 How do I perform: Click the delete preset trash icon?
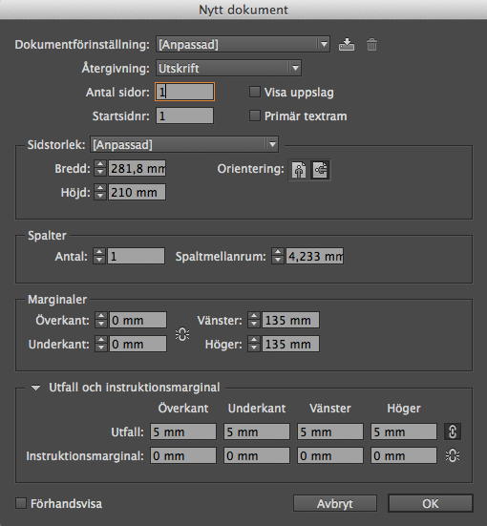pos(371,45)
